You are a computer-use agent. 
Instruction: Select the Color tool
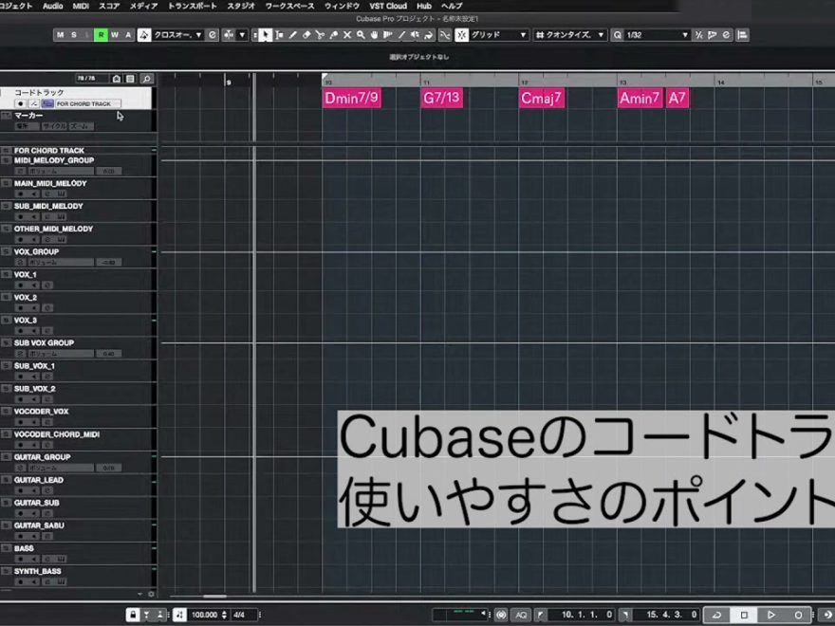point(429,35)
